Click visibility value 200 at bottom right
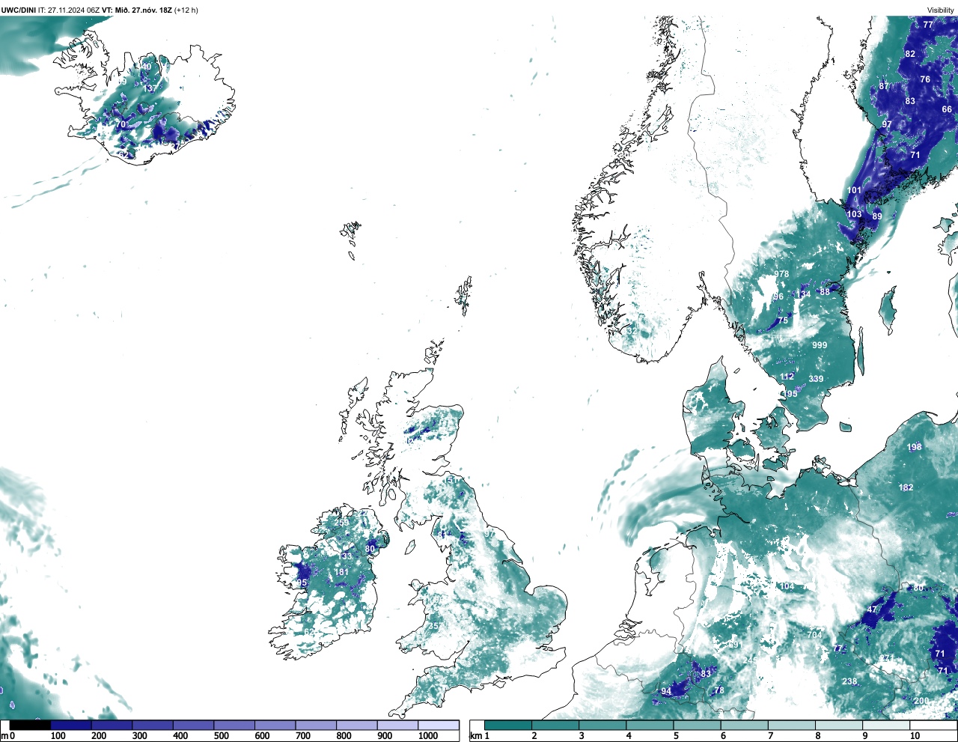Viewport: 958px width, 742px height. [921, 701]
